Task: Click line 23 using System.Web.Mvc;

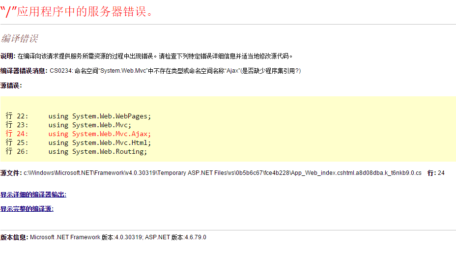Action: tap(68, 125)
